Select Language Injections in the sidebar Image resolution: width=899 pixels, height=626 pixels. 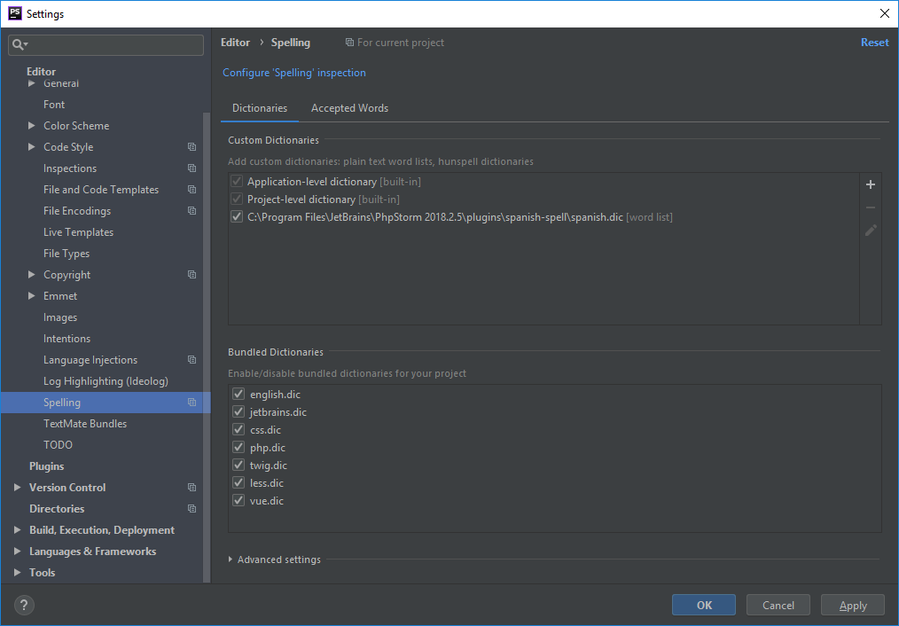click(90, 360)
